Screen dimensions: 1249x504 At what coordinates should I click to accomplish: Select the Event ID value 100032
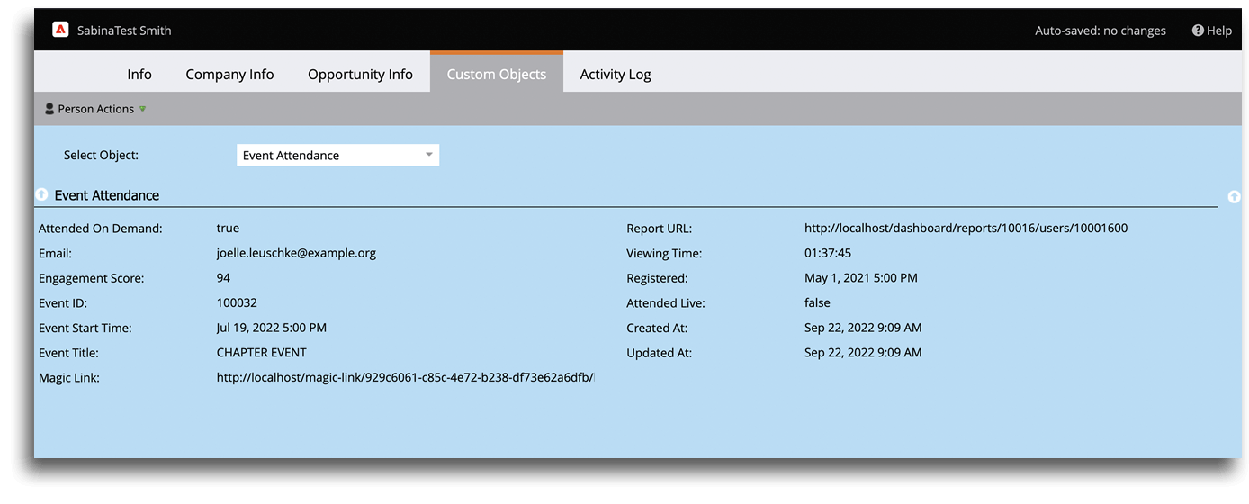pos(237,303)
